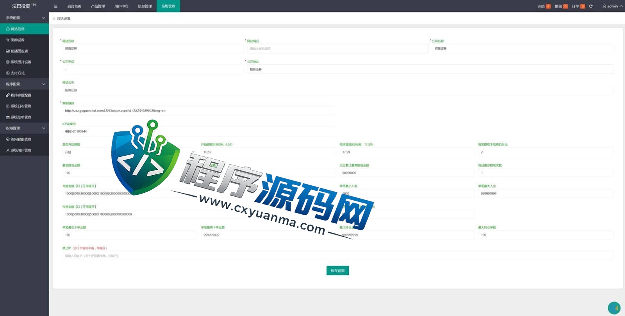This screenshot has width=625, height=316.
Task: Open 用户中心 in the top navigation
Action: pos(121,6)
